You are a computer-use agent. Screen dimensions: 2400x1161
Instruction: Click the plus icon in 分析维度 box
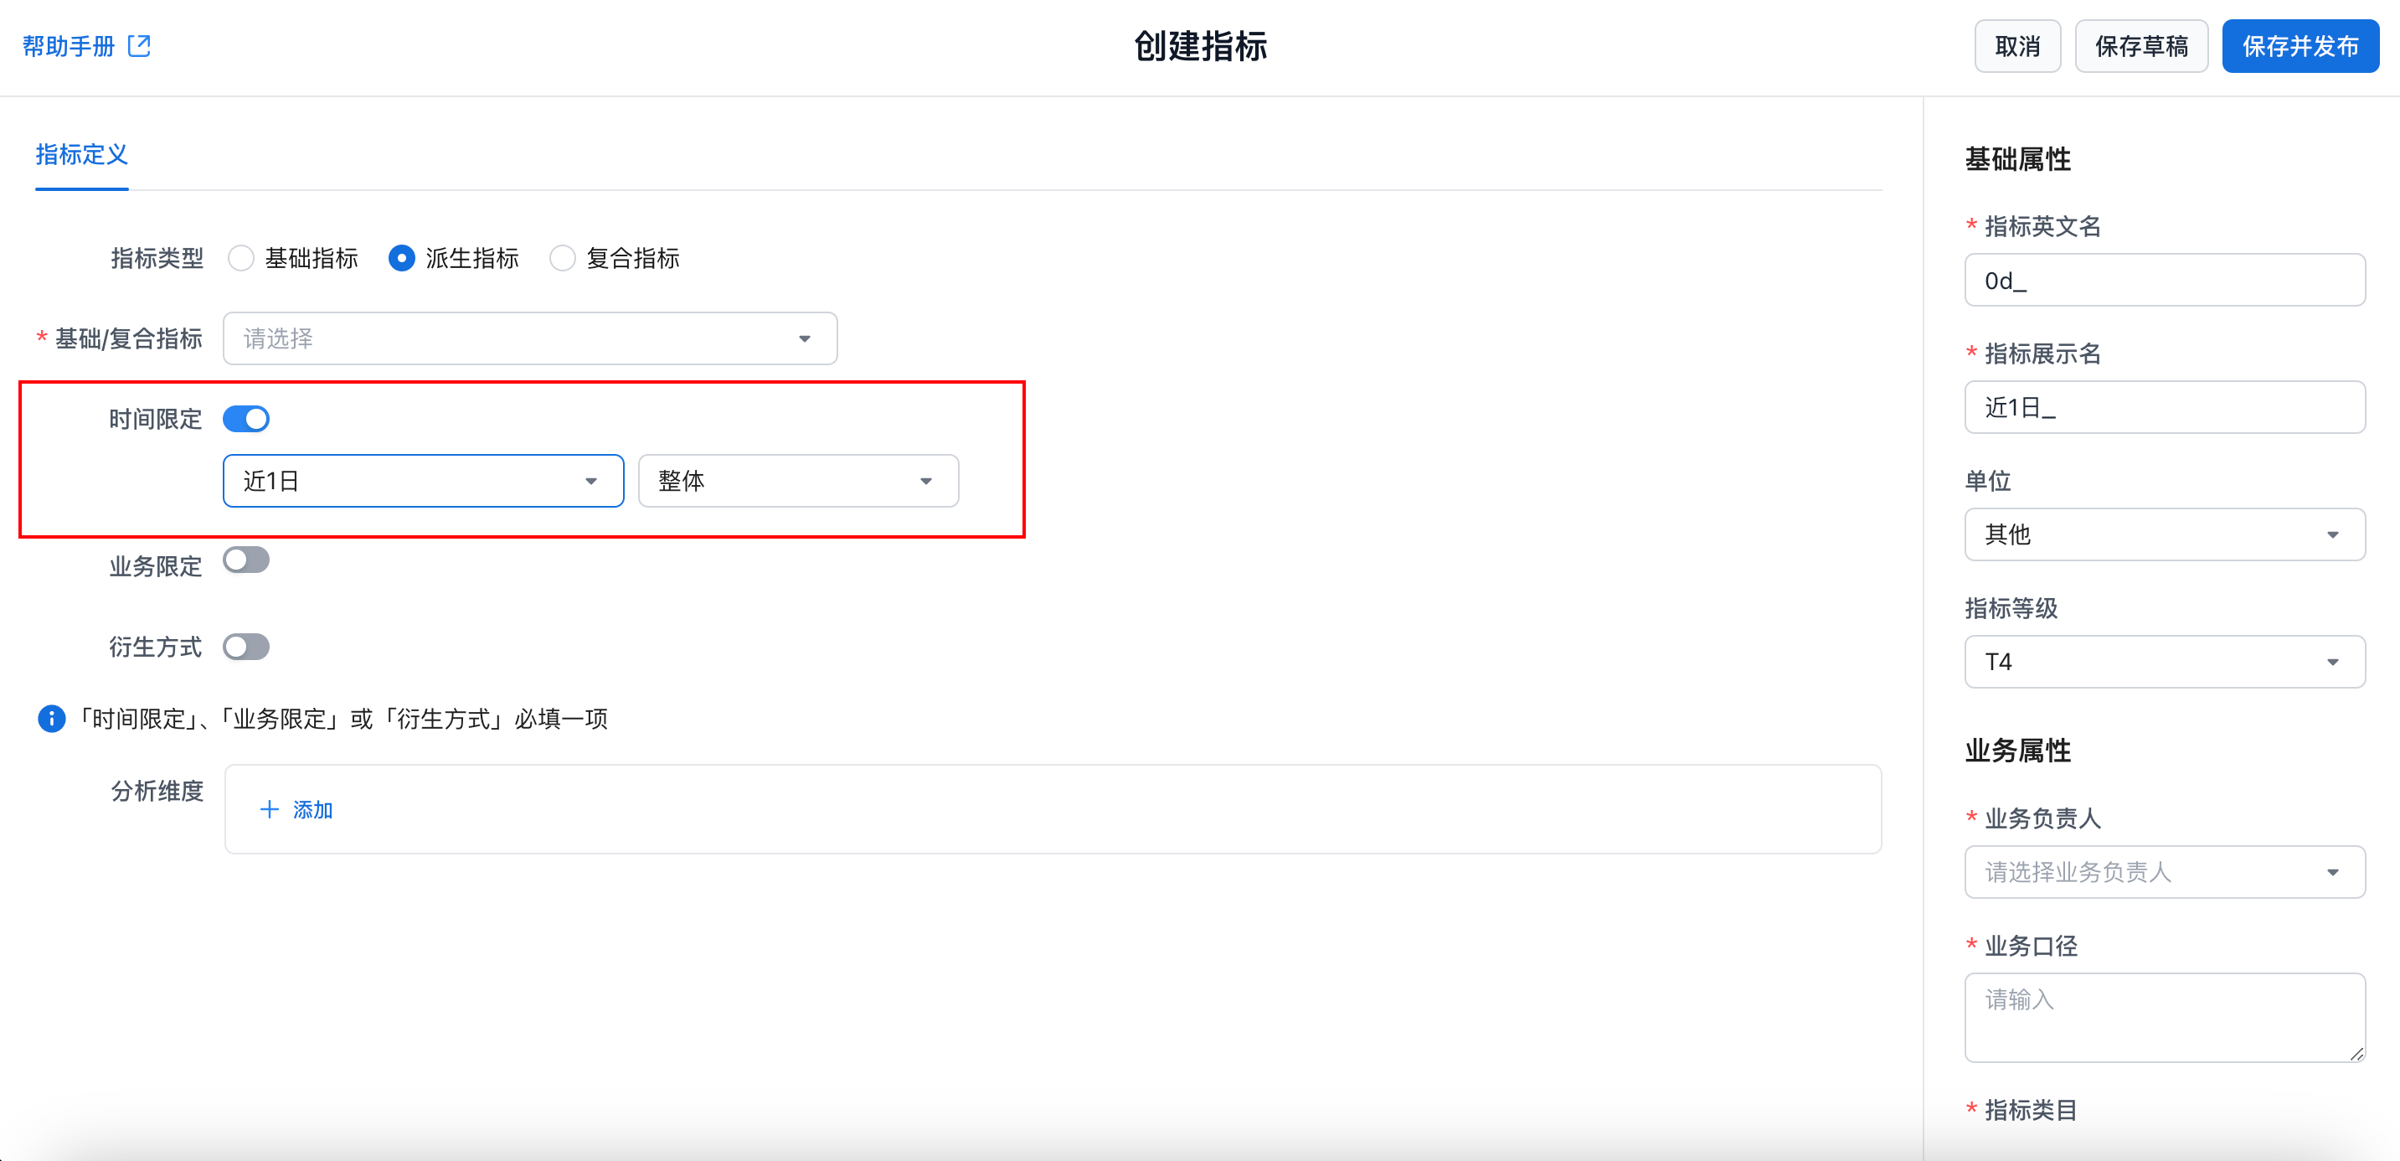click(270, 809)
